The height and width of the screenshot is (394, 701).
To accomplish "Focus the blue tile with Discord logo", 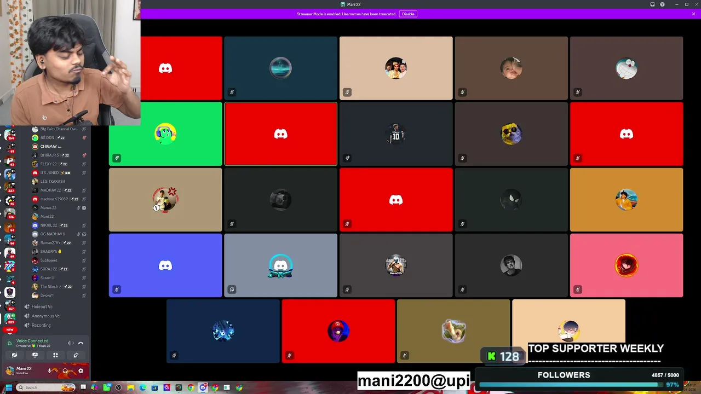I will [165, 265].
